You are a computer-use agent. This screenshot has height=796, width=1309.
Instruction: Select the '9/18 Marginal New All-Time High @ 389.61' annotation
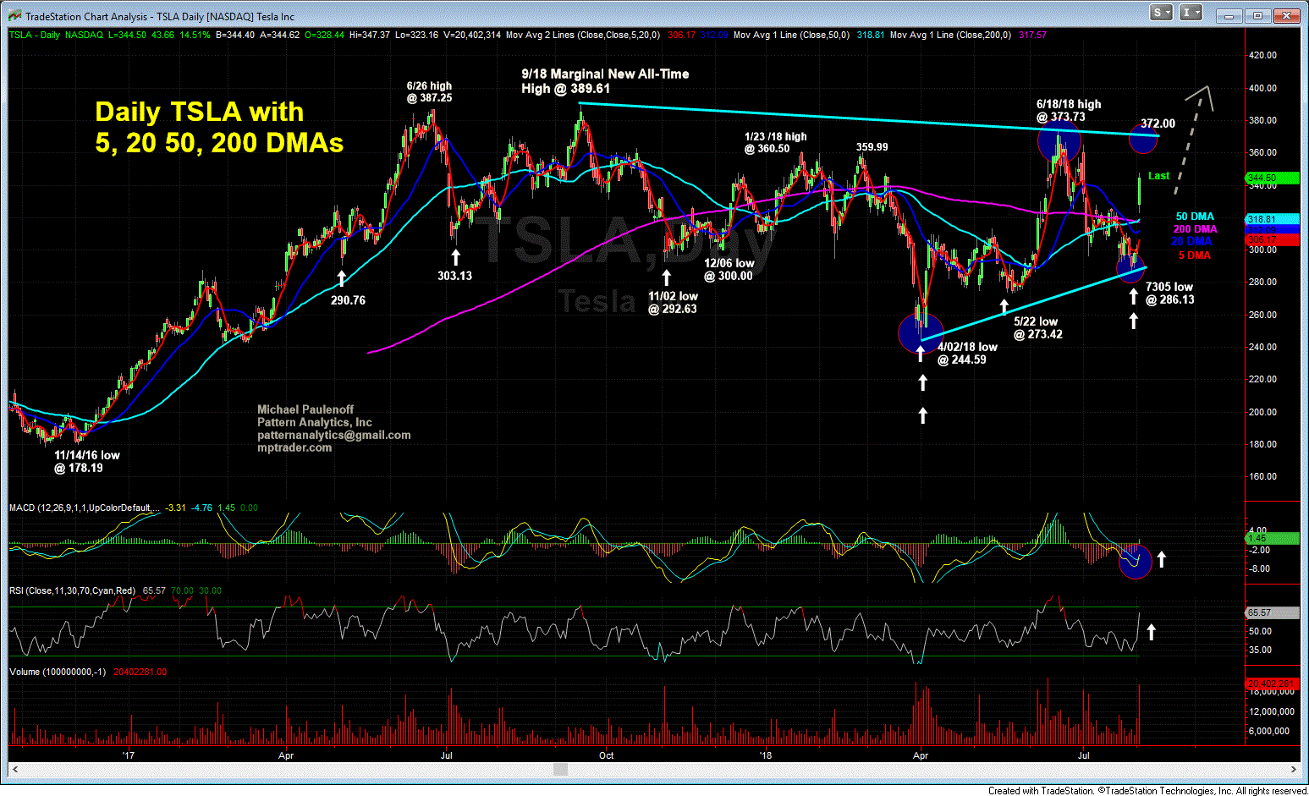tap(605, 81)
